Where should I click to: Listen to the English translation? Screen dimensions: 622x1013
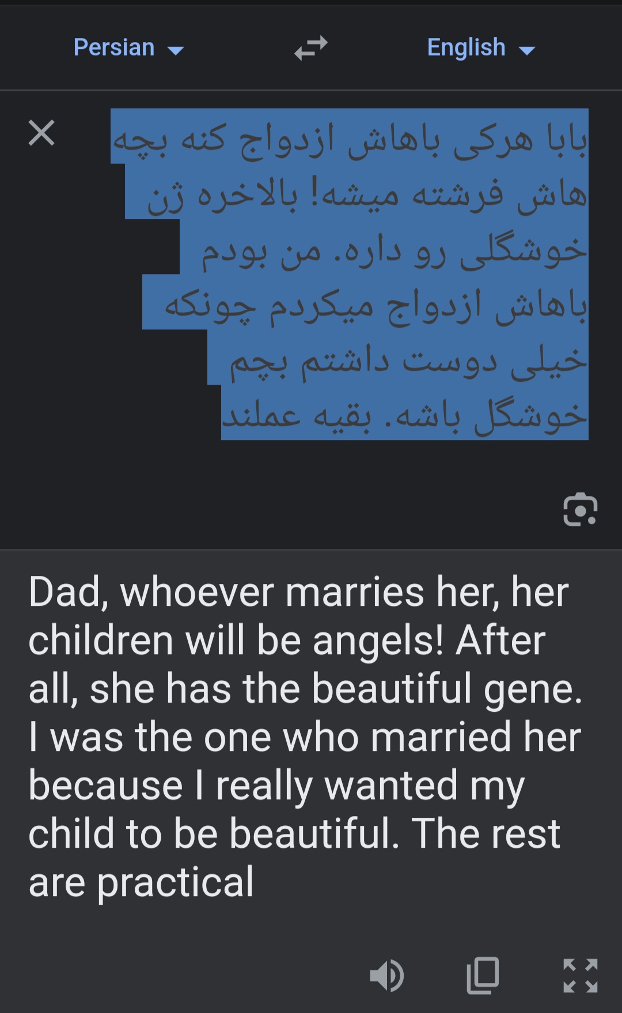coord(386,976)
